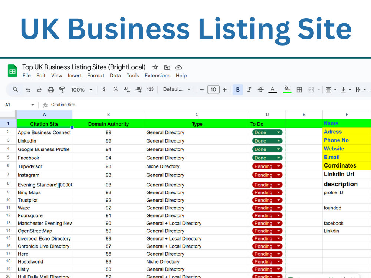Open the Format menu
Viewport: 371px width, 278px height.
coord(96,75)
